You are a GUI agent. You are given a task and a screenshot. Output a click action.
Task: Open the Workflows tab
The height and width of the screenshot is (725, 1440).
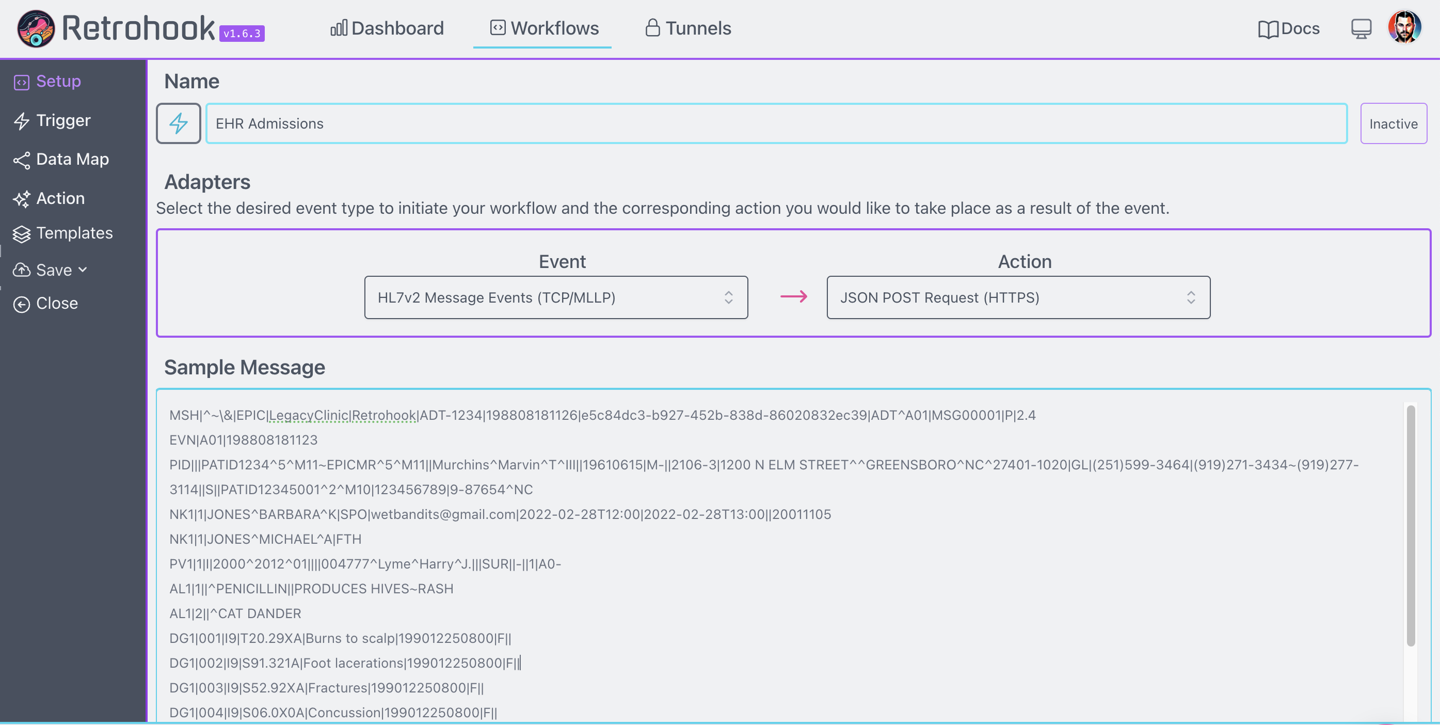pyautogui.click(x=543, y=28)
